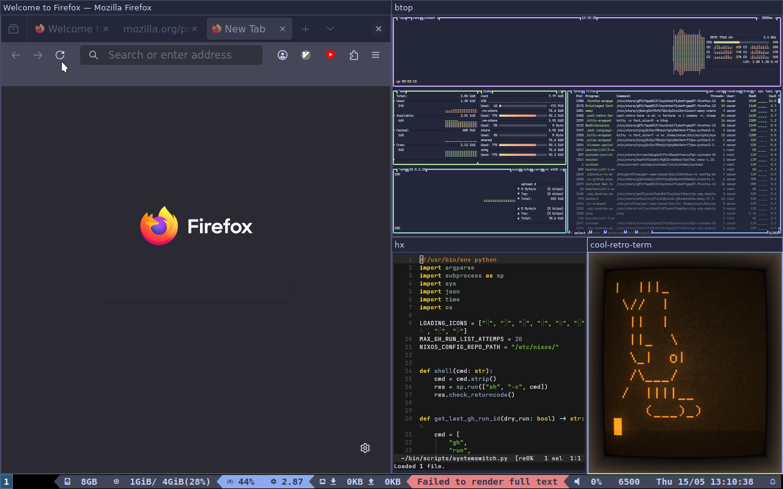Click the btop window title bar
Image resolution: width=783 pixels, height=489 pixels.
[x=587, y=7]
